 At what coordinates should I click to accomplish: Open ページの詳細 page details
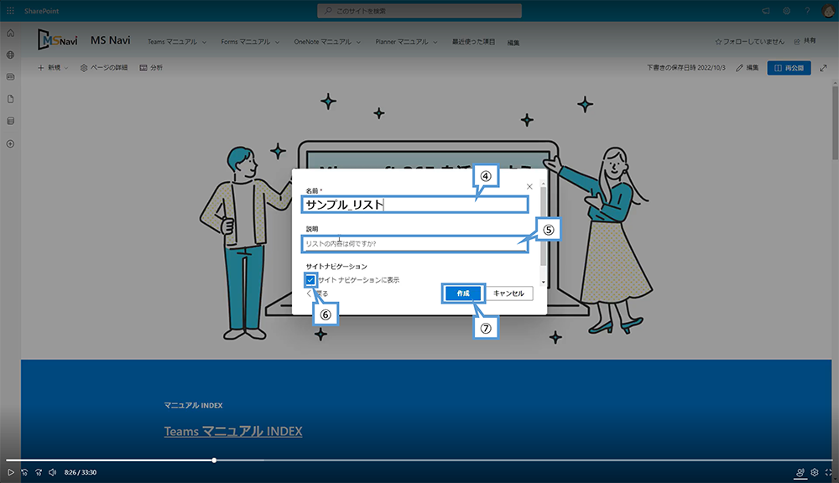[104, 68]
